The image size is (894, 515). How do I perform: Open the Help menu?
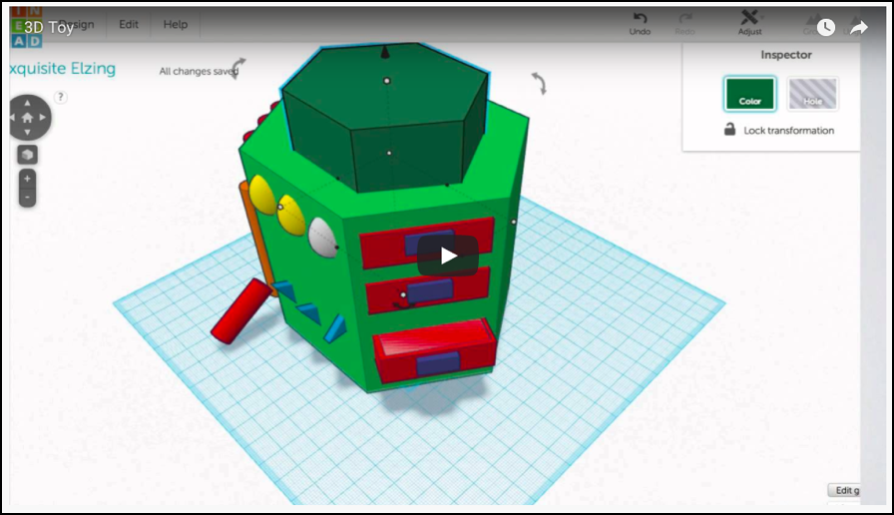(175, 25)
